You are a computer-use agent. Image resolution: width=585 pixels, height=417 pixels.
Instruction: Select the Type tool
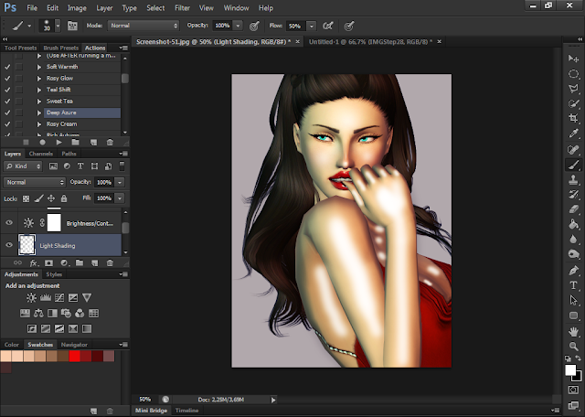pyautogui.click(x=574, y=284)
